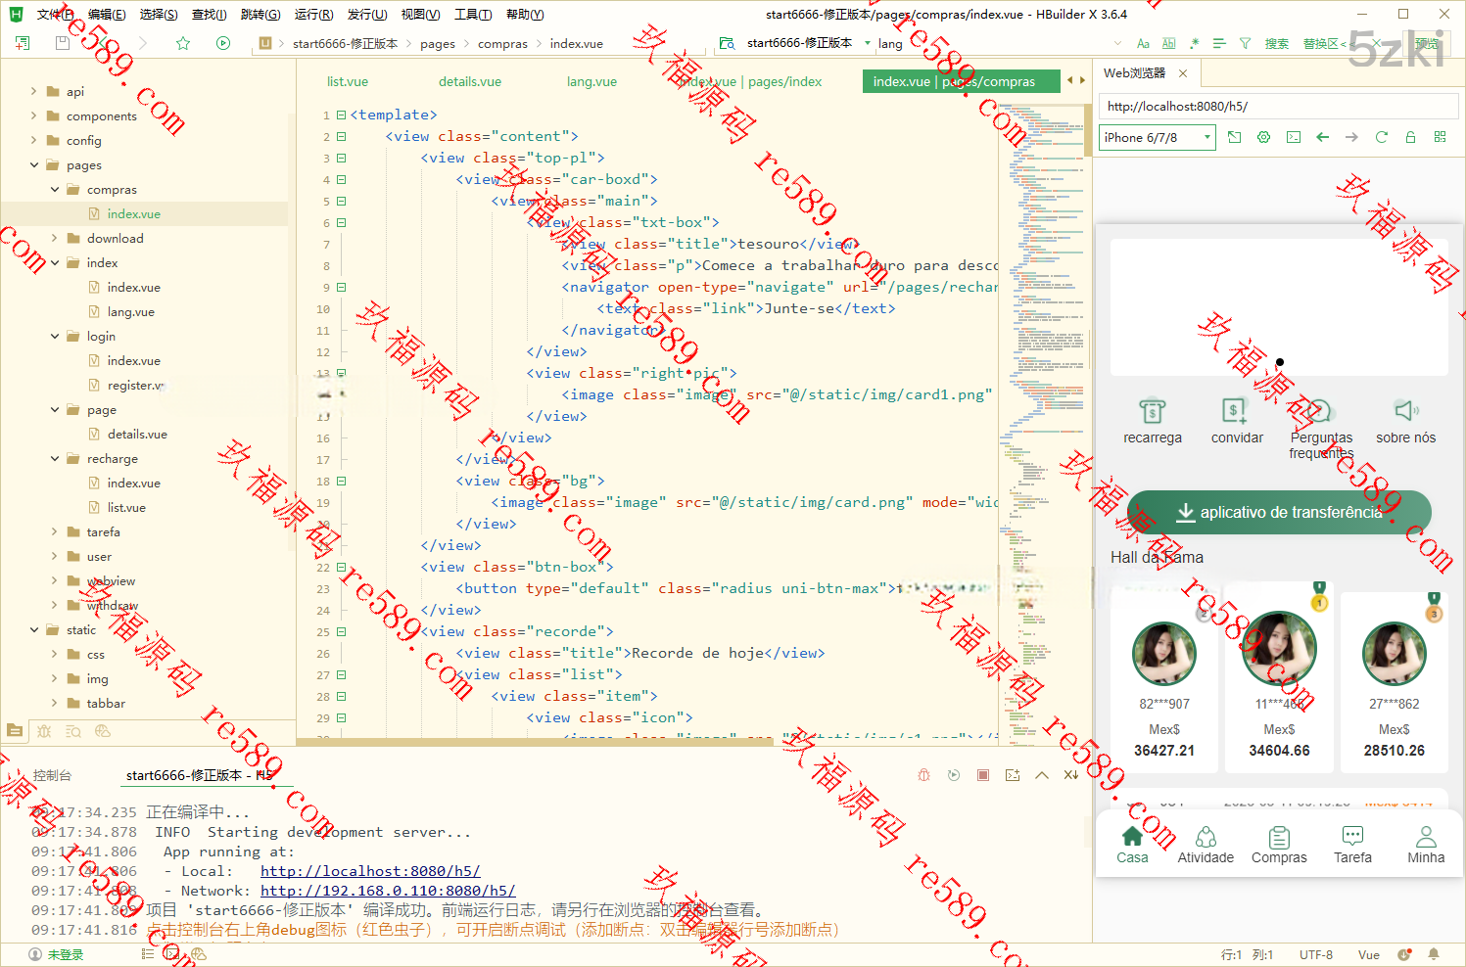Viewport: 1466px width, 967px height.
Task: Click the red debug bug icon in console
Action: coord(923,775)
